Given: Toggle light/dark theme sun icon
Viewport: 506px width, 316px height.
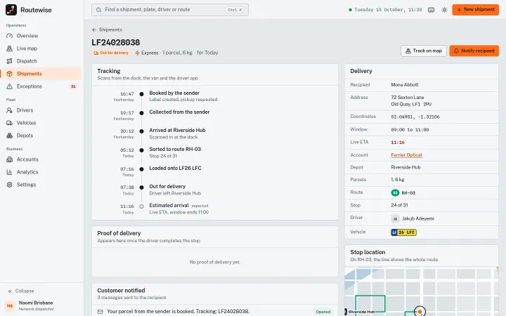Looking at the screenshot, I should tap(444, 10).
